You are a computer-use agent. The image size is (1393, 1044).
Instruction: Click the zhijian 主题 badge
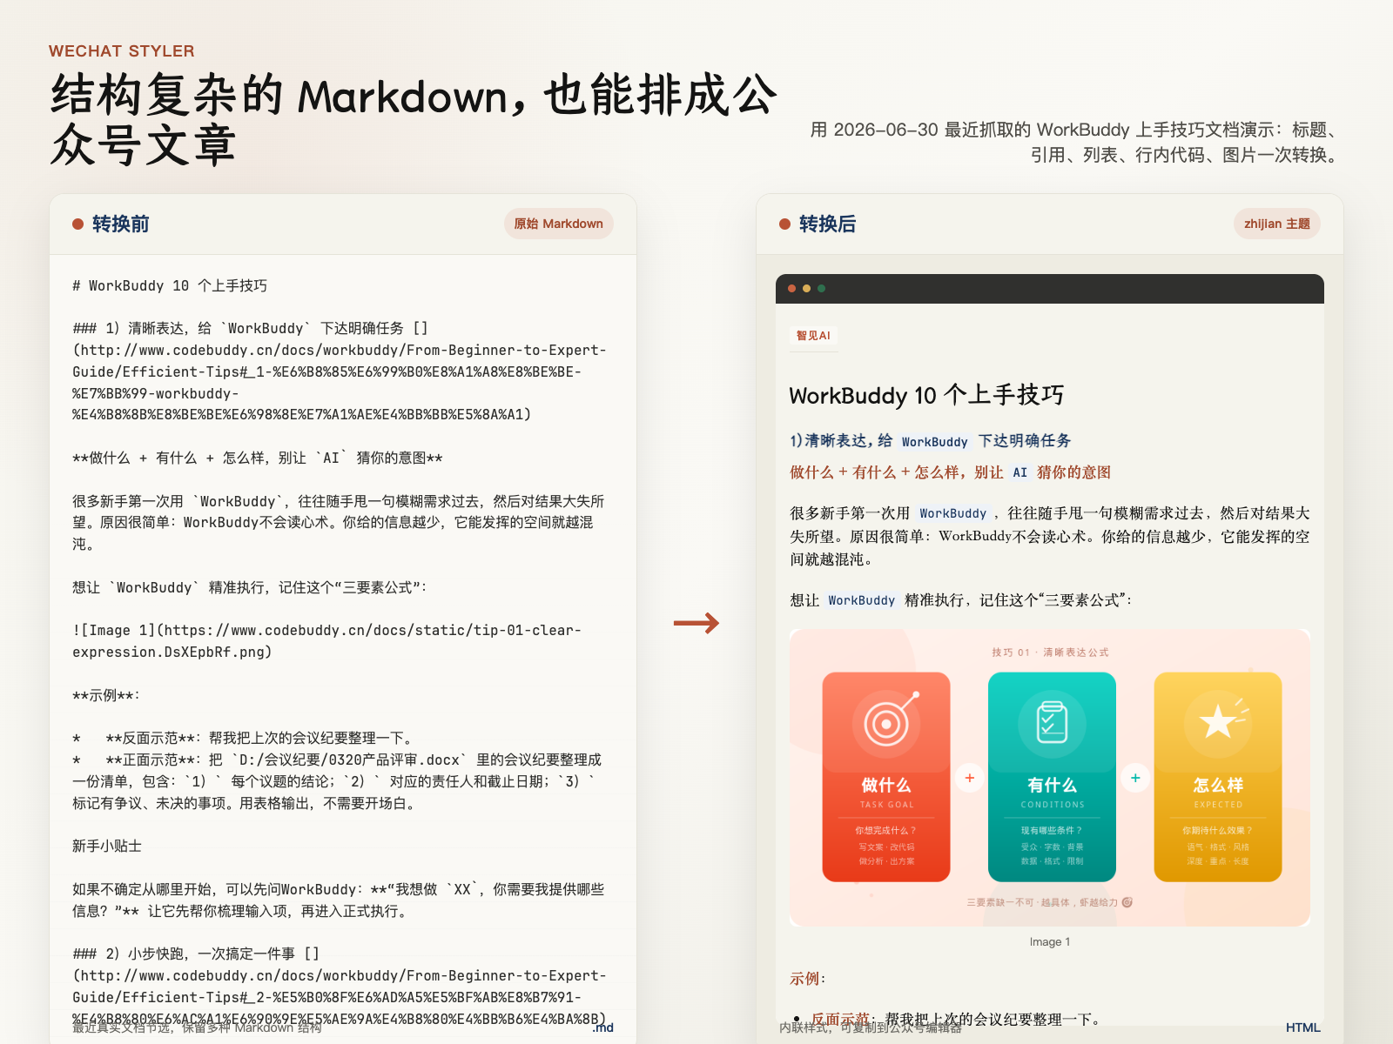coord(1276,224)
